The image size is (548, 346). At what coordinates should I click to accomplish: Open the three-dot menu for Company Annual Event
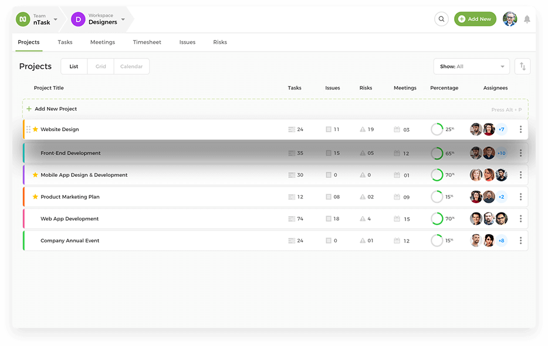[520, 241]
